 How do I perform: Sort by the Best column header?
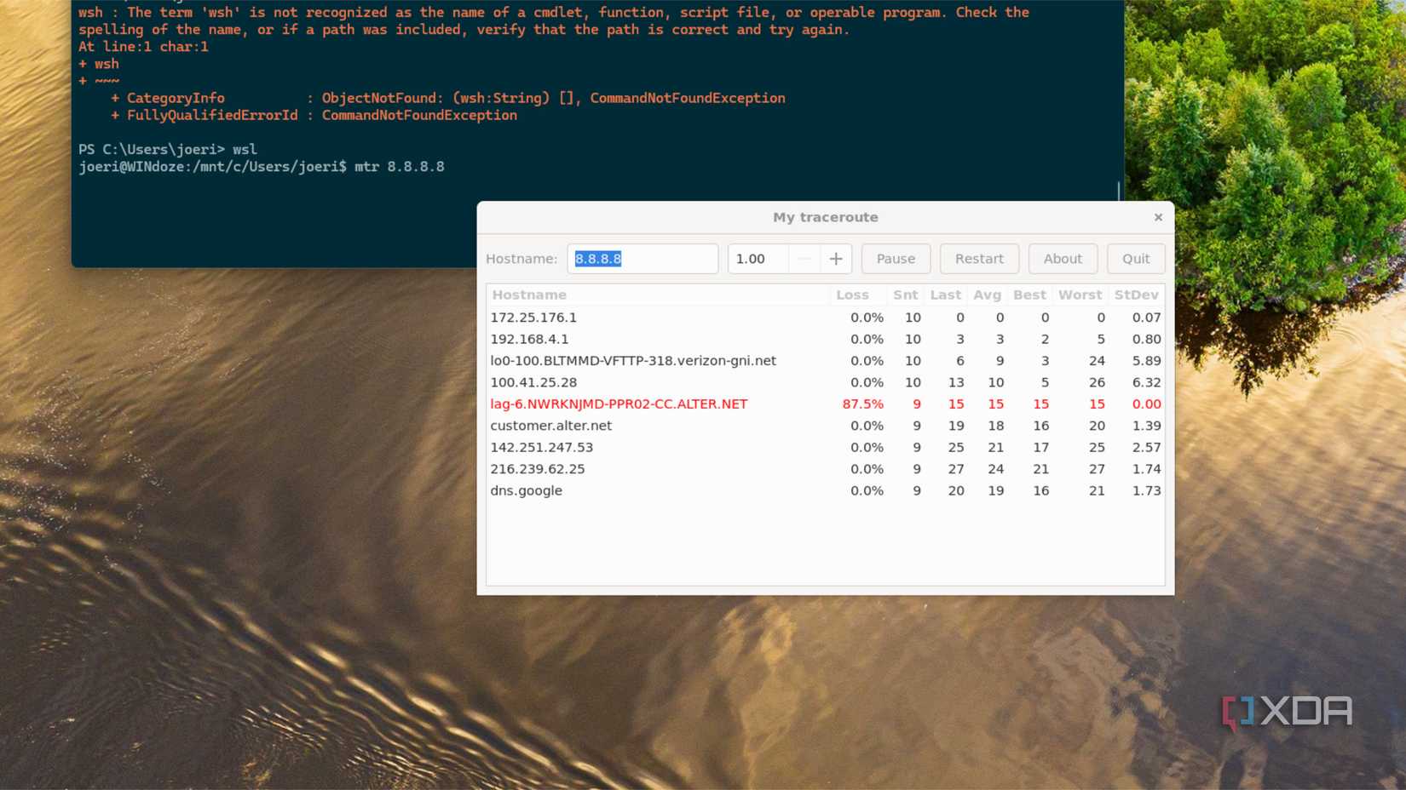(x=1029, y=295)
